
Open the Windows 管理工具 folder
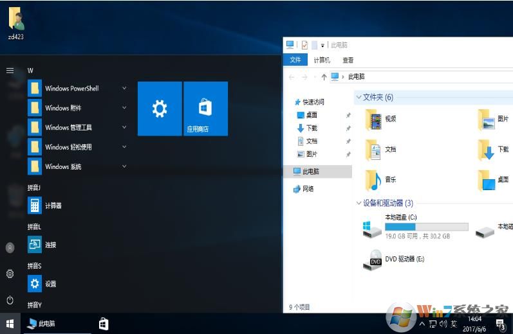click(78, 127)
